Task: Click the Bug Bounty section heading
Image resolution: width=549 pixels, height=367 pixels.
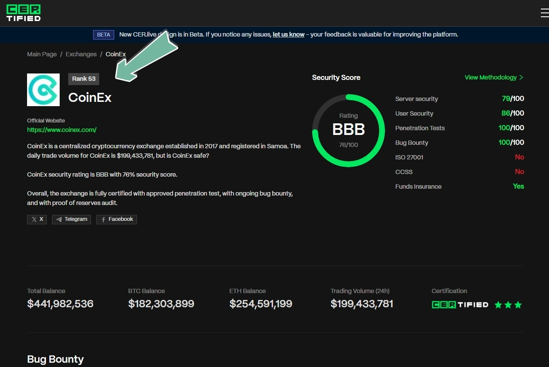Action: coord(55,359)
